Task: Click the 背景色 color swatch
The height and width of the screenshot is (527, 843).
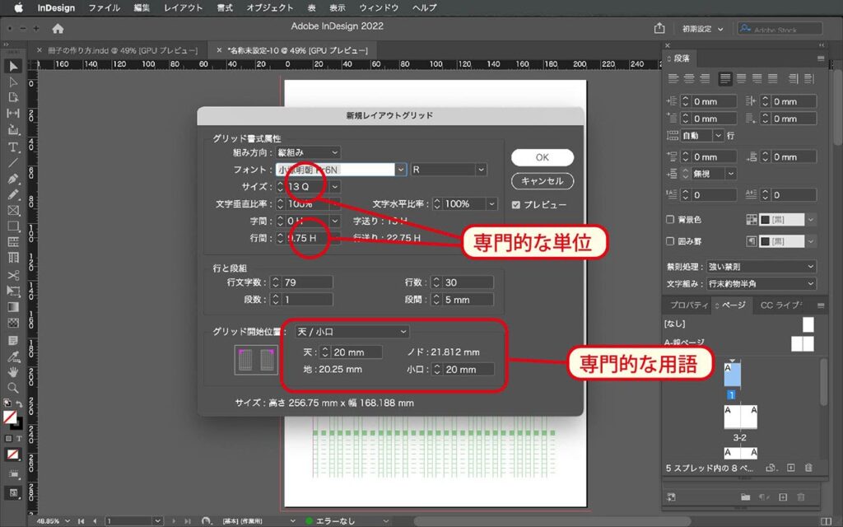Action: point(781,219)
